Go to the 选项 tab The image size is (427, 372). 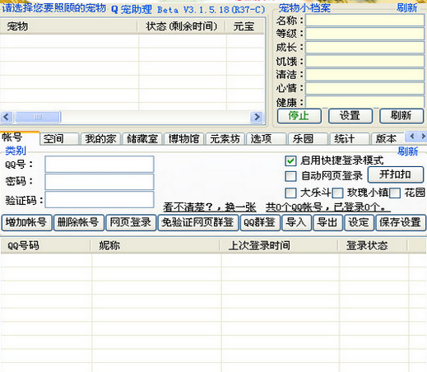(x=267, y=139)
